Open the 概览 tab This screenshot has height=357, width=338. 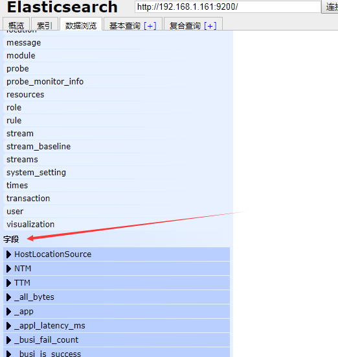(16, 24)
